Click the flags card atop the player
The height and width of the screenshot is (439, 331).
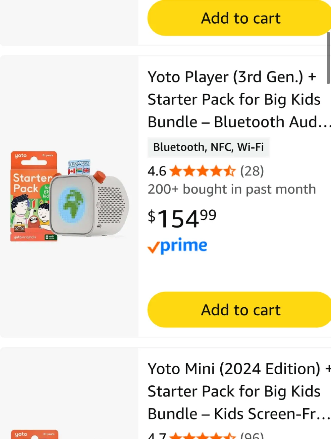(x=79, y=167)
